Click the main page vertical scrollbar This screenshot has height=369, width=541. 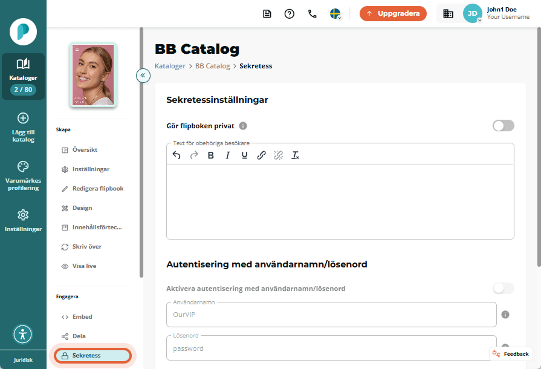[539, 147]
